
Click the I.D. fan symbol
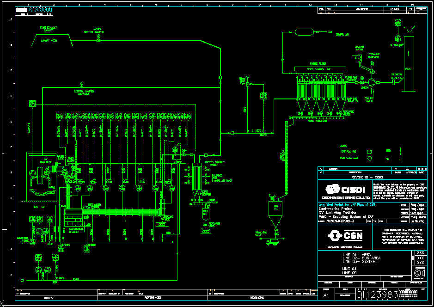coord(371,82)
